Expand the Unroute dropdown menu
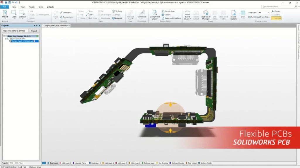Screen dimensions: 300x168 click(x=71, y=13)
